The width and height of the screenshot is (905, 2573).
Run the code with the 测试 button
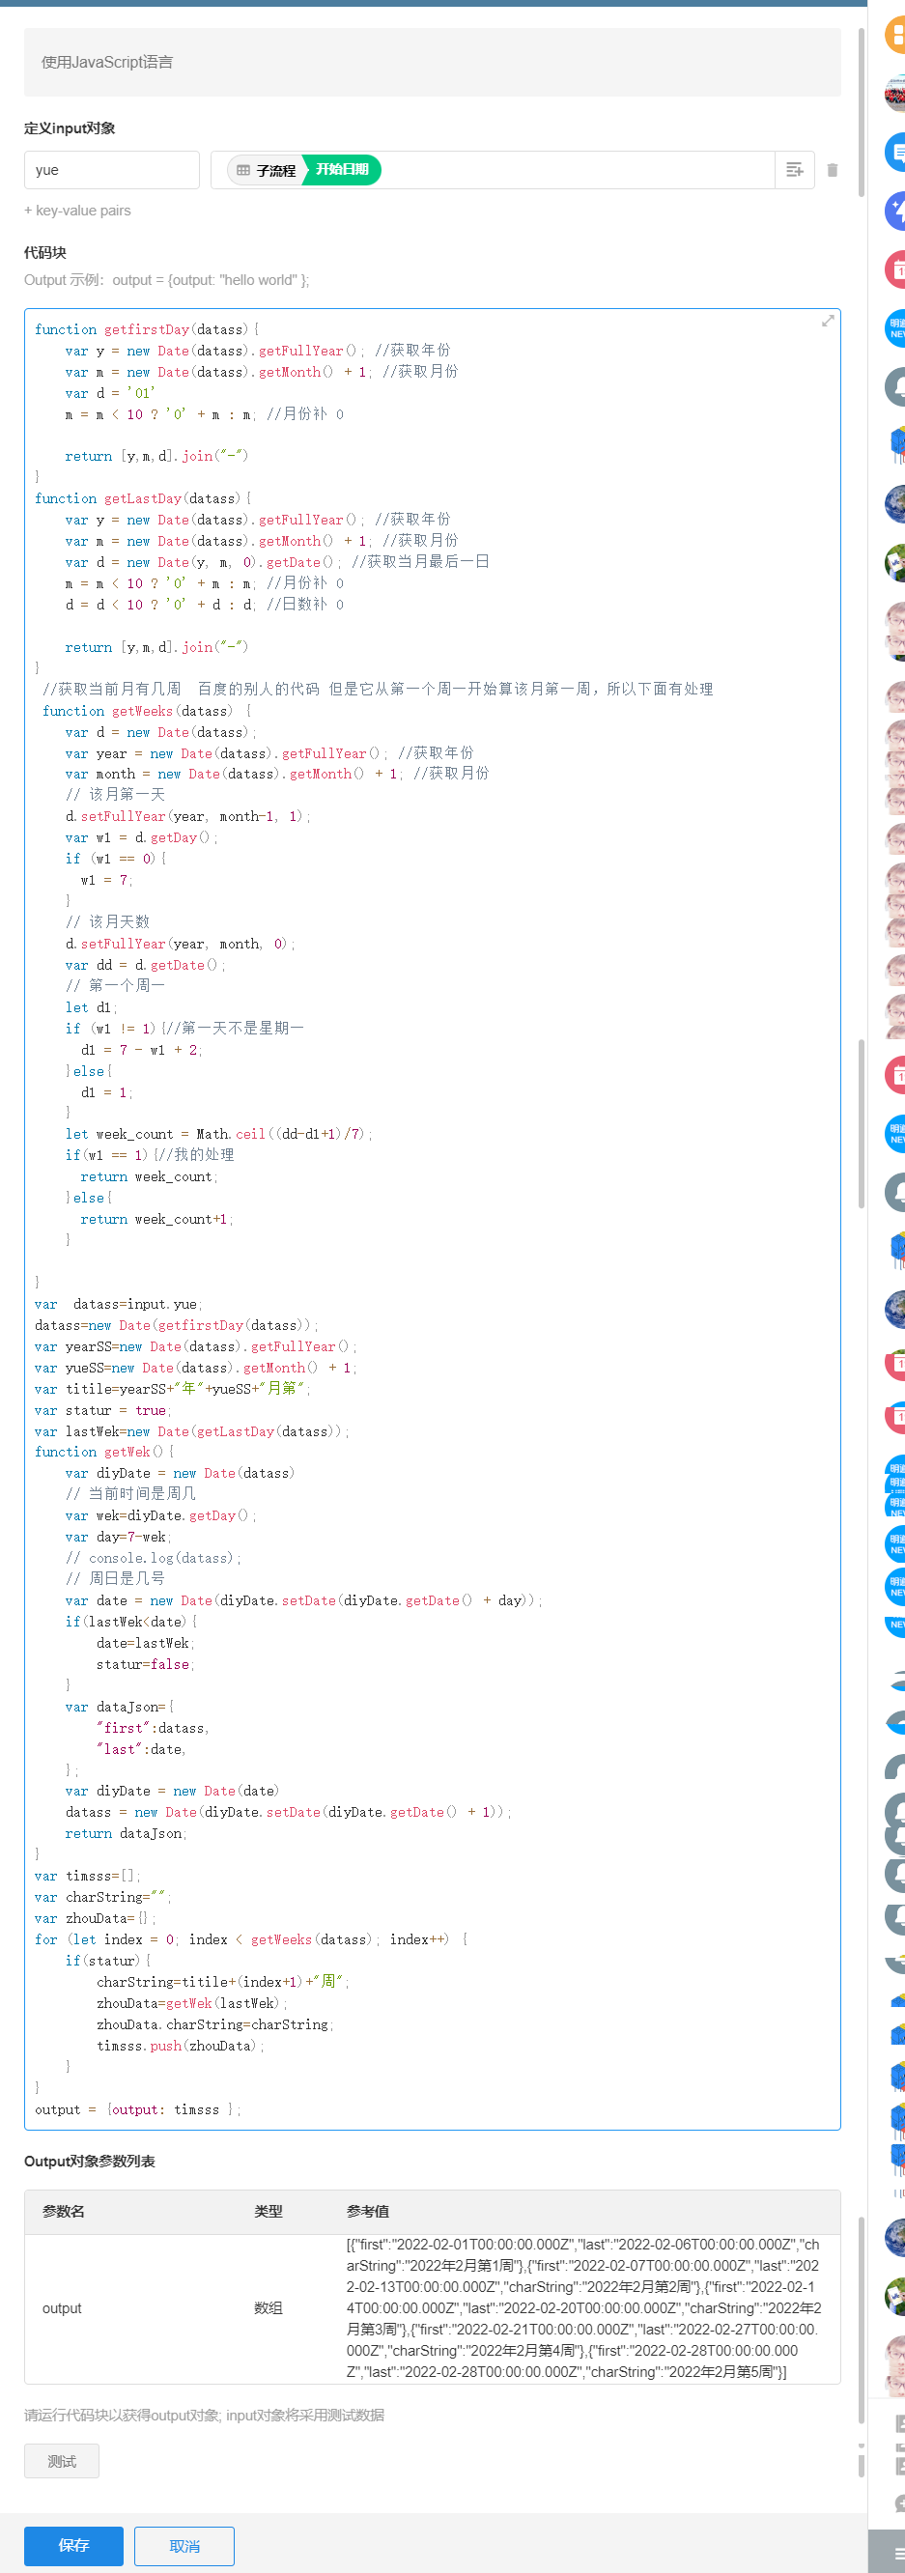click(62, 2461)
